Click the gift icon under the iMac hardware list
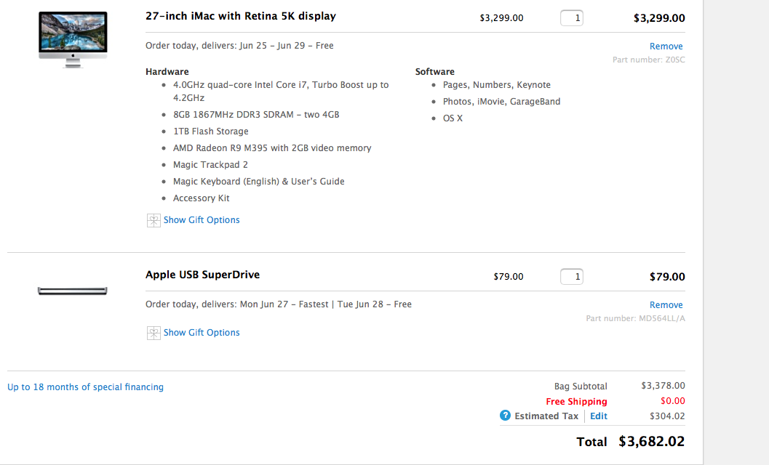Image resolution: width=769 pixels, height=465 pixels. [x=153, y=220]
